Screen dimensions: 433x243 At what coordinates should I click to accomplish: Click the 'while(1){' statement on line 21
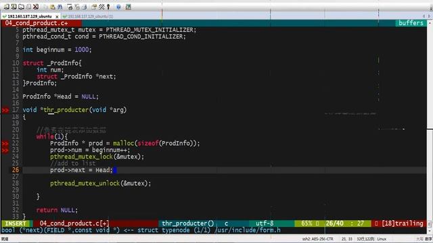click(52, 136)
